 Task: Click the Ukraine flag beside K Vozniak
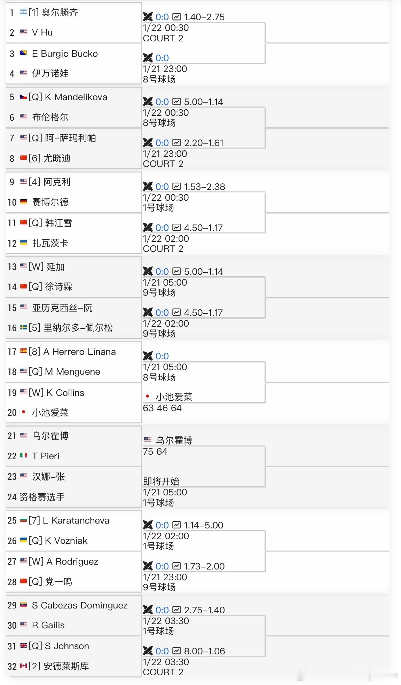(24, 540)
